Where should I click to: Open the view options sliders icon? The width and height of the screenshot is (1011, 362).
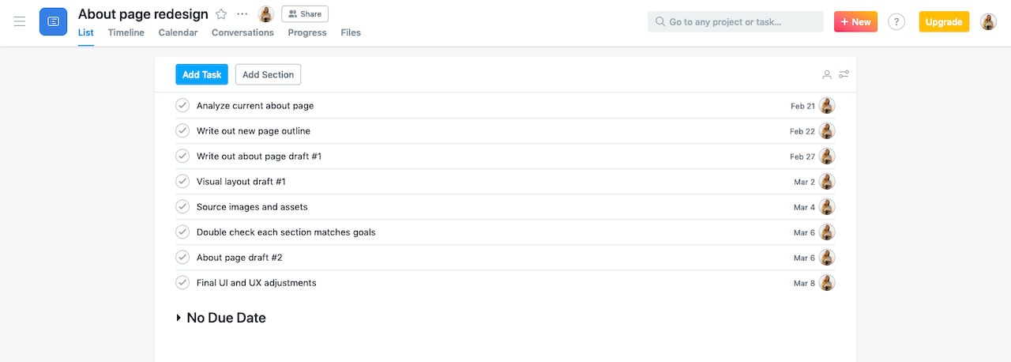point(844,75)
